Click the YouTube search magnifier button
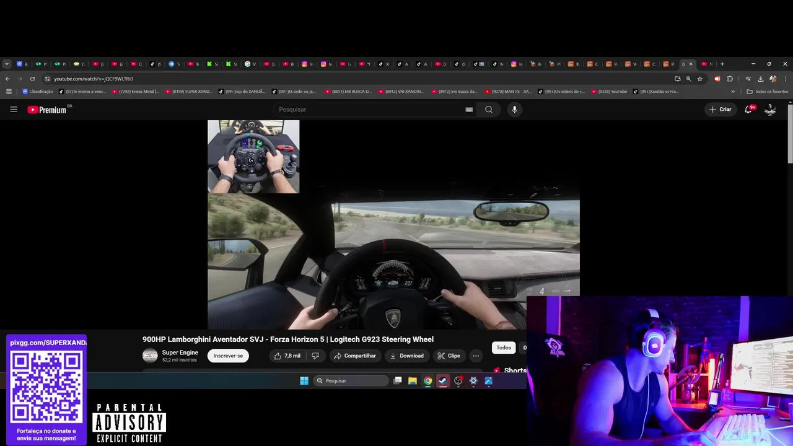This screenshot has width=793, height=446. coord(489,110)
